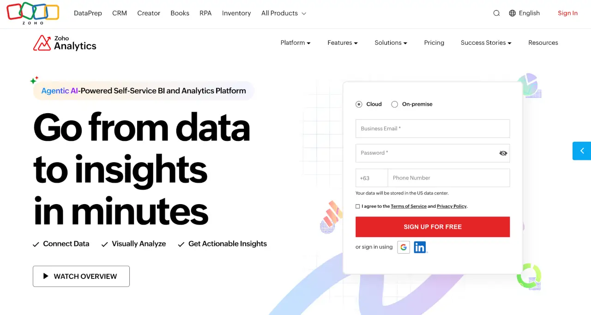Screen dimensions: 591x315
Task: Check the Terms of Service agreement box
Action: coord(357,206)
